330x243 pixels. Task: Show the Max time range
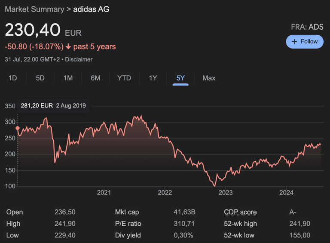[x=209, y=78]
